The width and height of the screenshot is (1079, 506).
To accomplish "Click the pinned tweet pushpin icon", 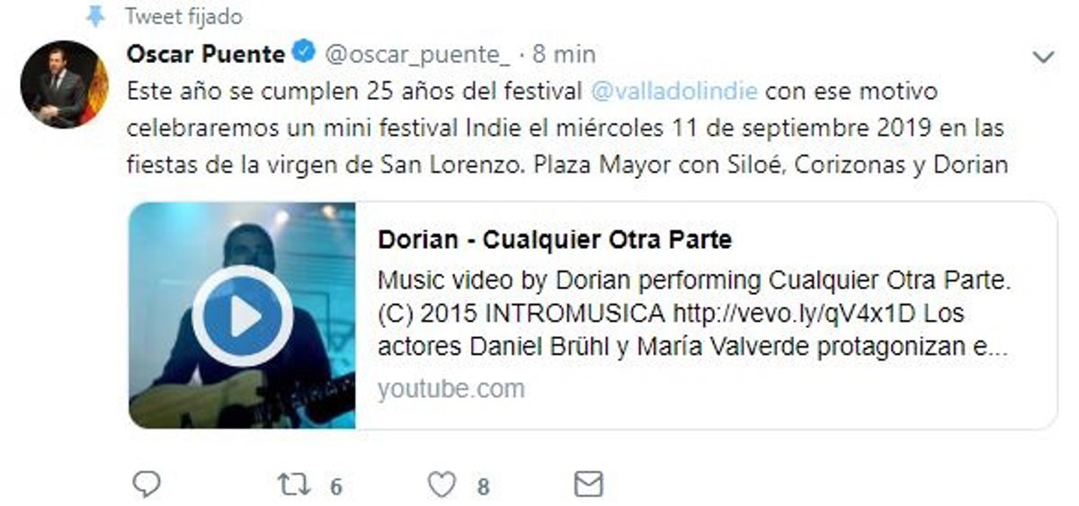I will [x=94, y=16].
